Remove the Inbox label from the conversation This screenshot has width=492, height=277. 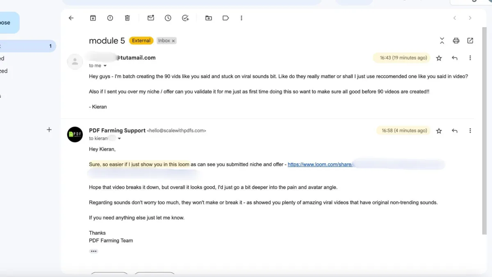[x=173, y=41]
